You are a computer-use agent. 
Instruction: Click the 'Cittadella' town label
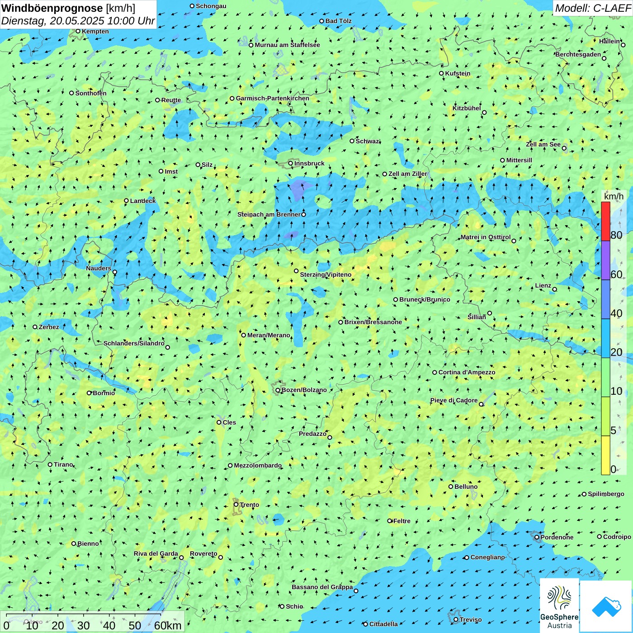point(383,624)
